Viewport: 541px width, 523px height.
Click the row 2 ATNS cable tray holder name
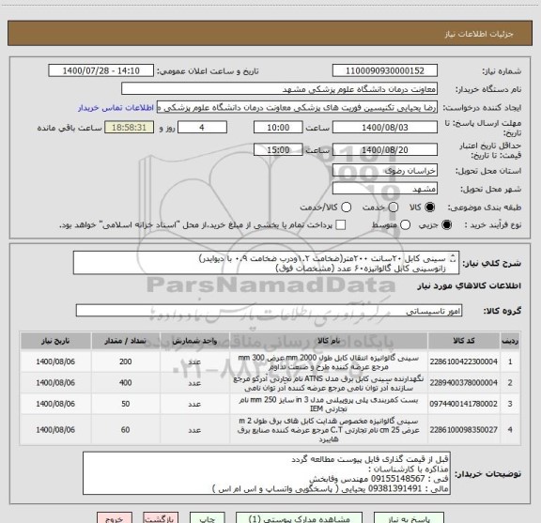[x=329, y=383]
